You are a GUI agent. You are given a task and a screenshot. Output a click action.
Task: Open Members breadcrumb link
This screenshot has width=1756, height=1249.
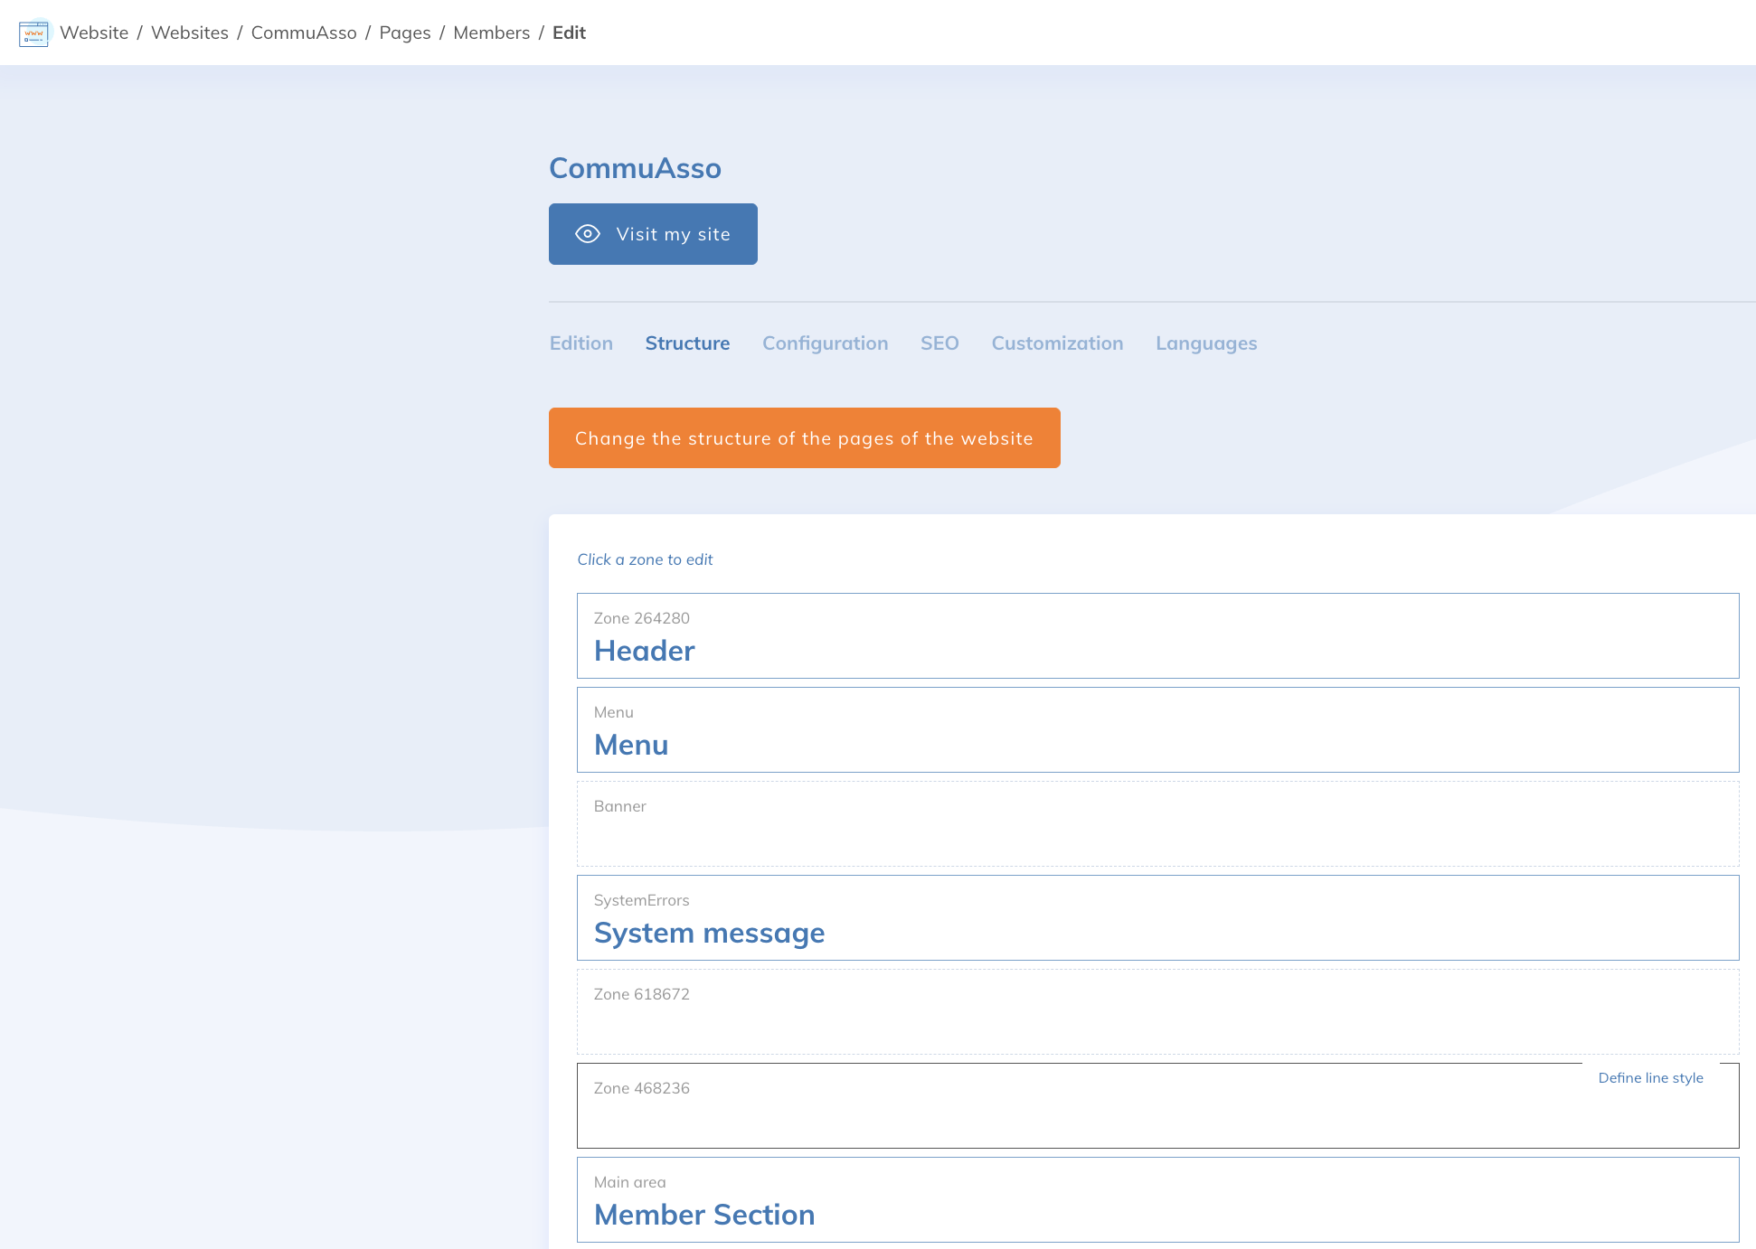click(491, 33)
